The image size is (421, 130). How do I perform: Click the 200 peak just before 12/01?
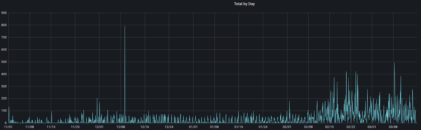(97, 99)
